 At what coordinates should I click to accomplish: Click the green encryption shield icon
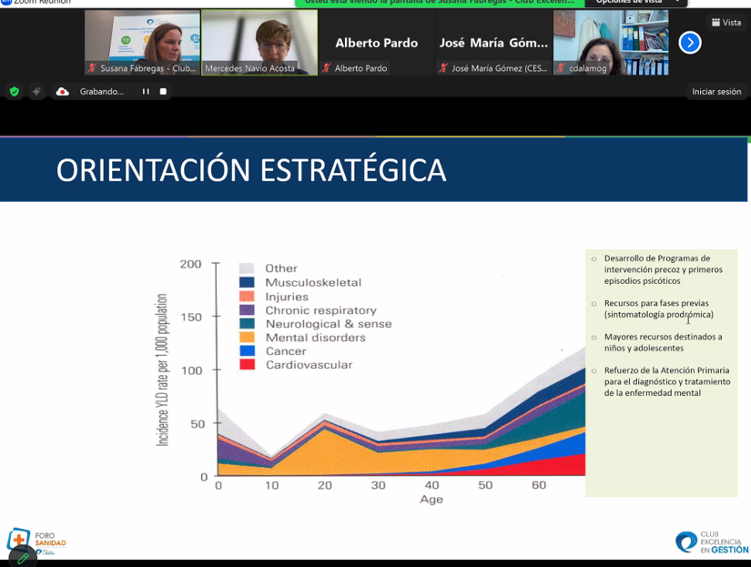click(x=15, y=92)
